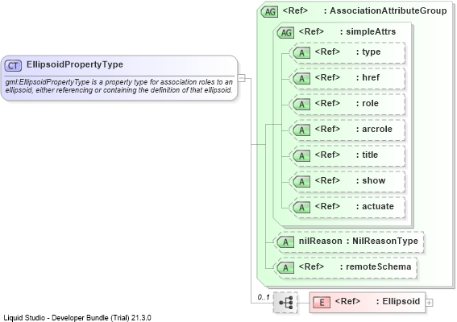Viewport: 457px width, 322px height.
Task: Click the AG icon of simpleAttrs
Action: point(285,32)
